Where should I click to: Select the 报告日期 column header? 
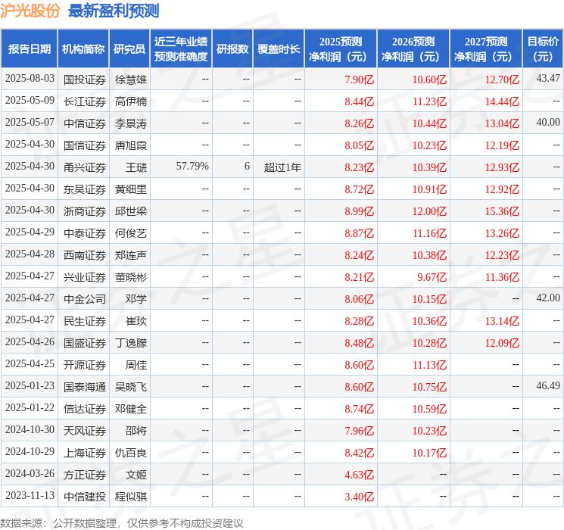pyautogui.click(x=29, y=49)
